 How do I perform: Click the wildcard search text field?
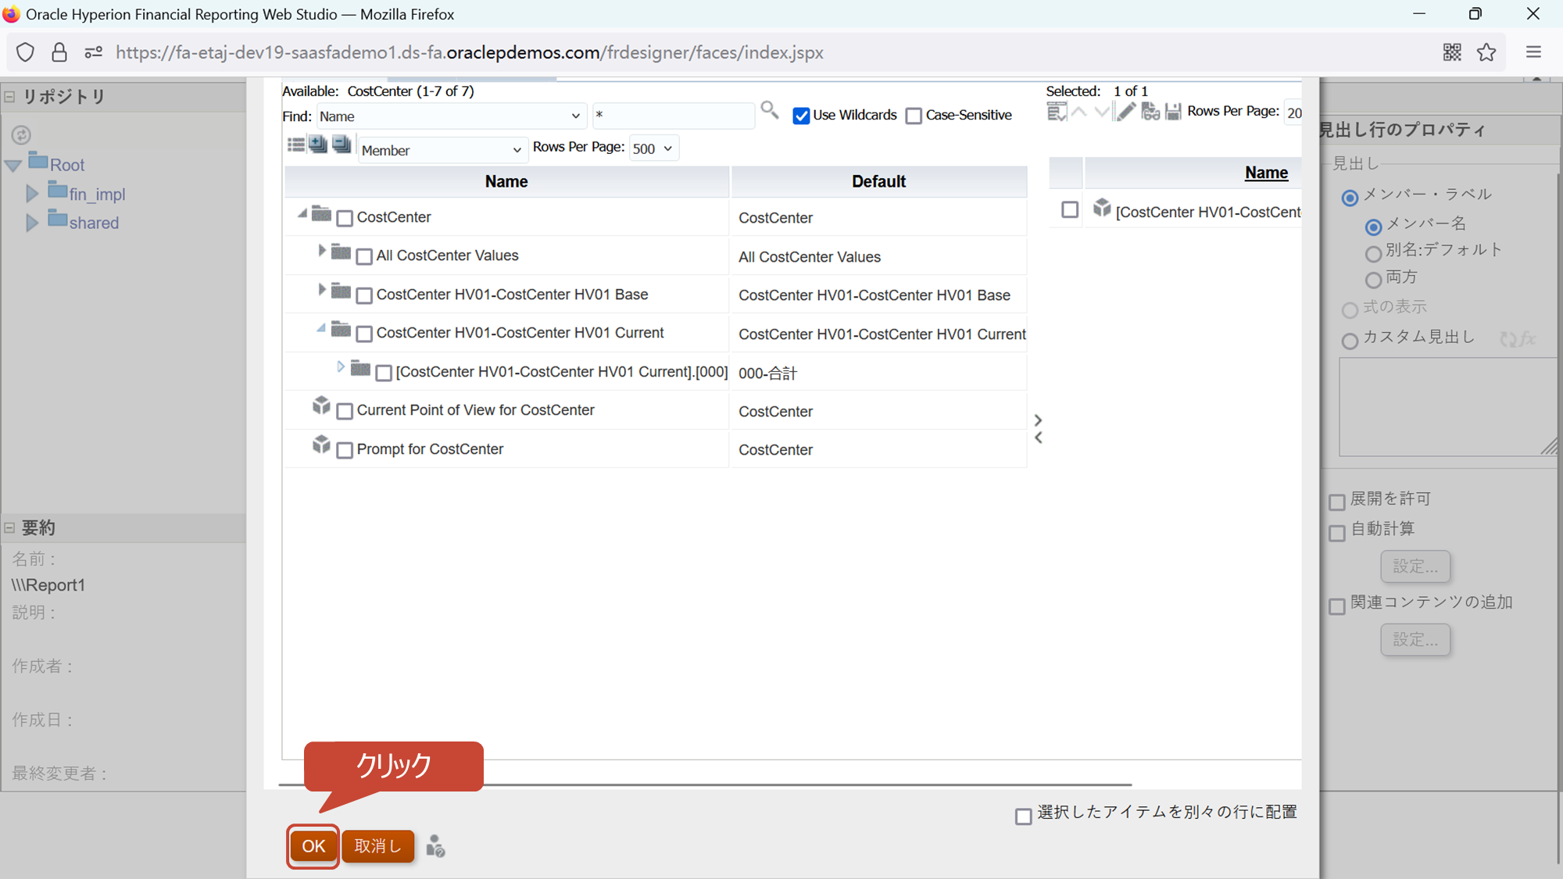pyautogui.click(x=673, y=116)
